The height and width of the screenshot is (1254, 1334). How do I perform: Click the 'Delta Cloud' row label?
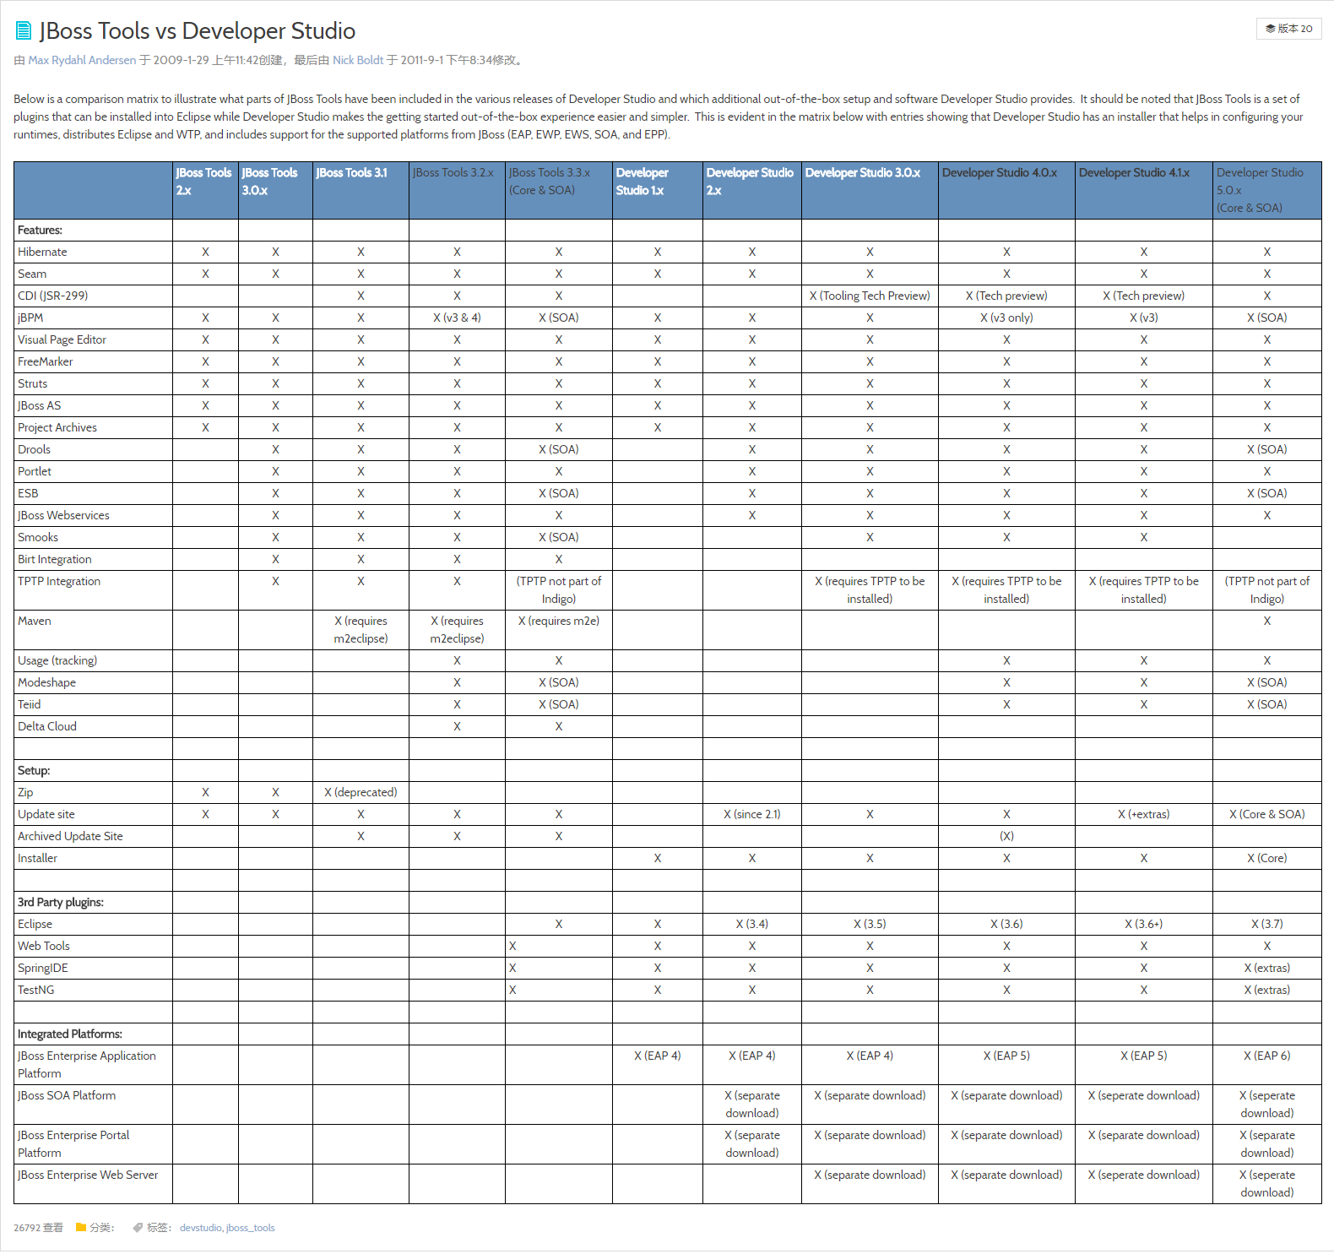point(47,726)
